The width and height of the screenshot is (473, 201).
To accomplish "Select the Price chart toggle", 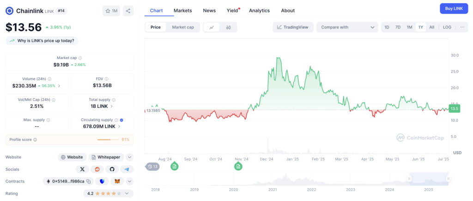I will [156, 27].
